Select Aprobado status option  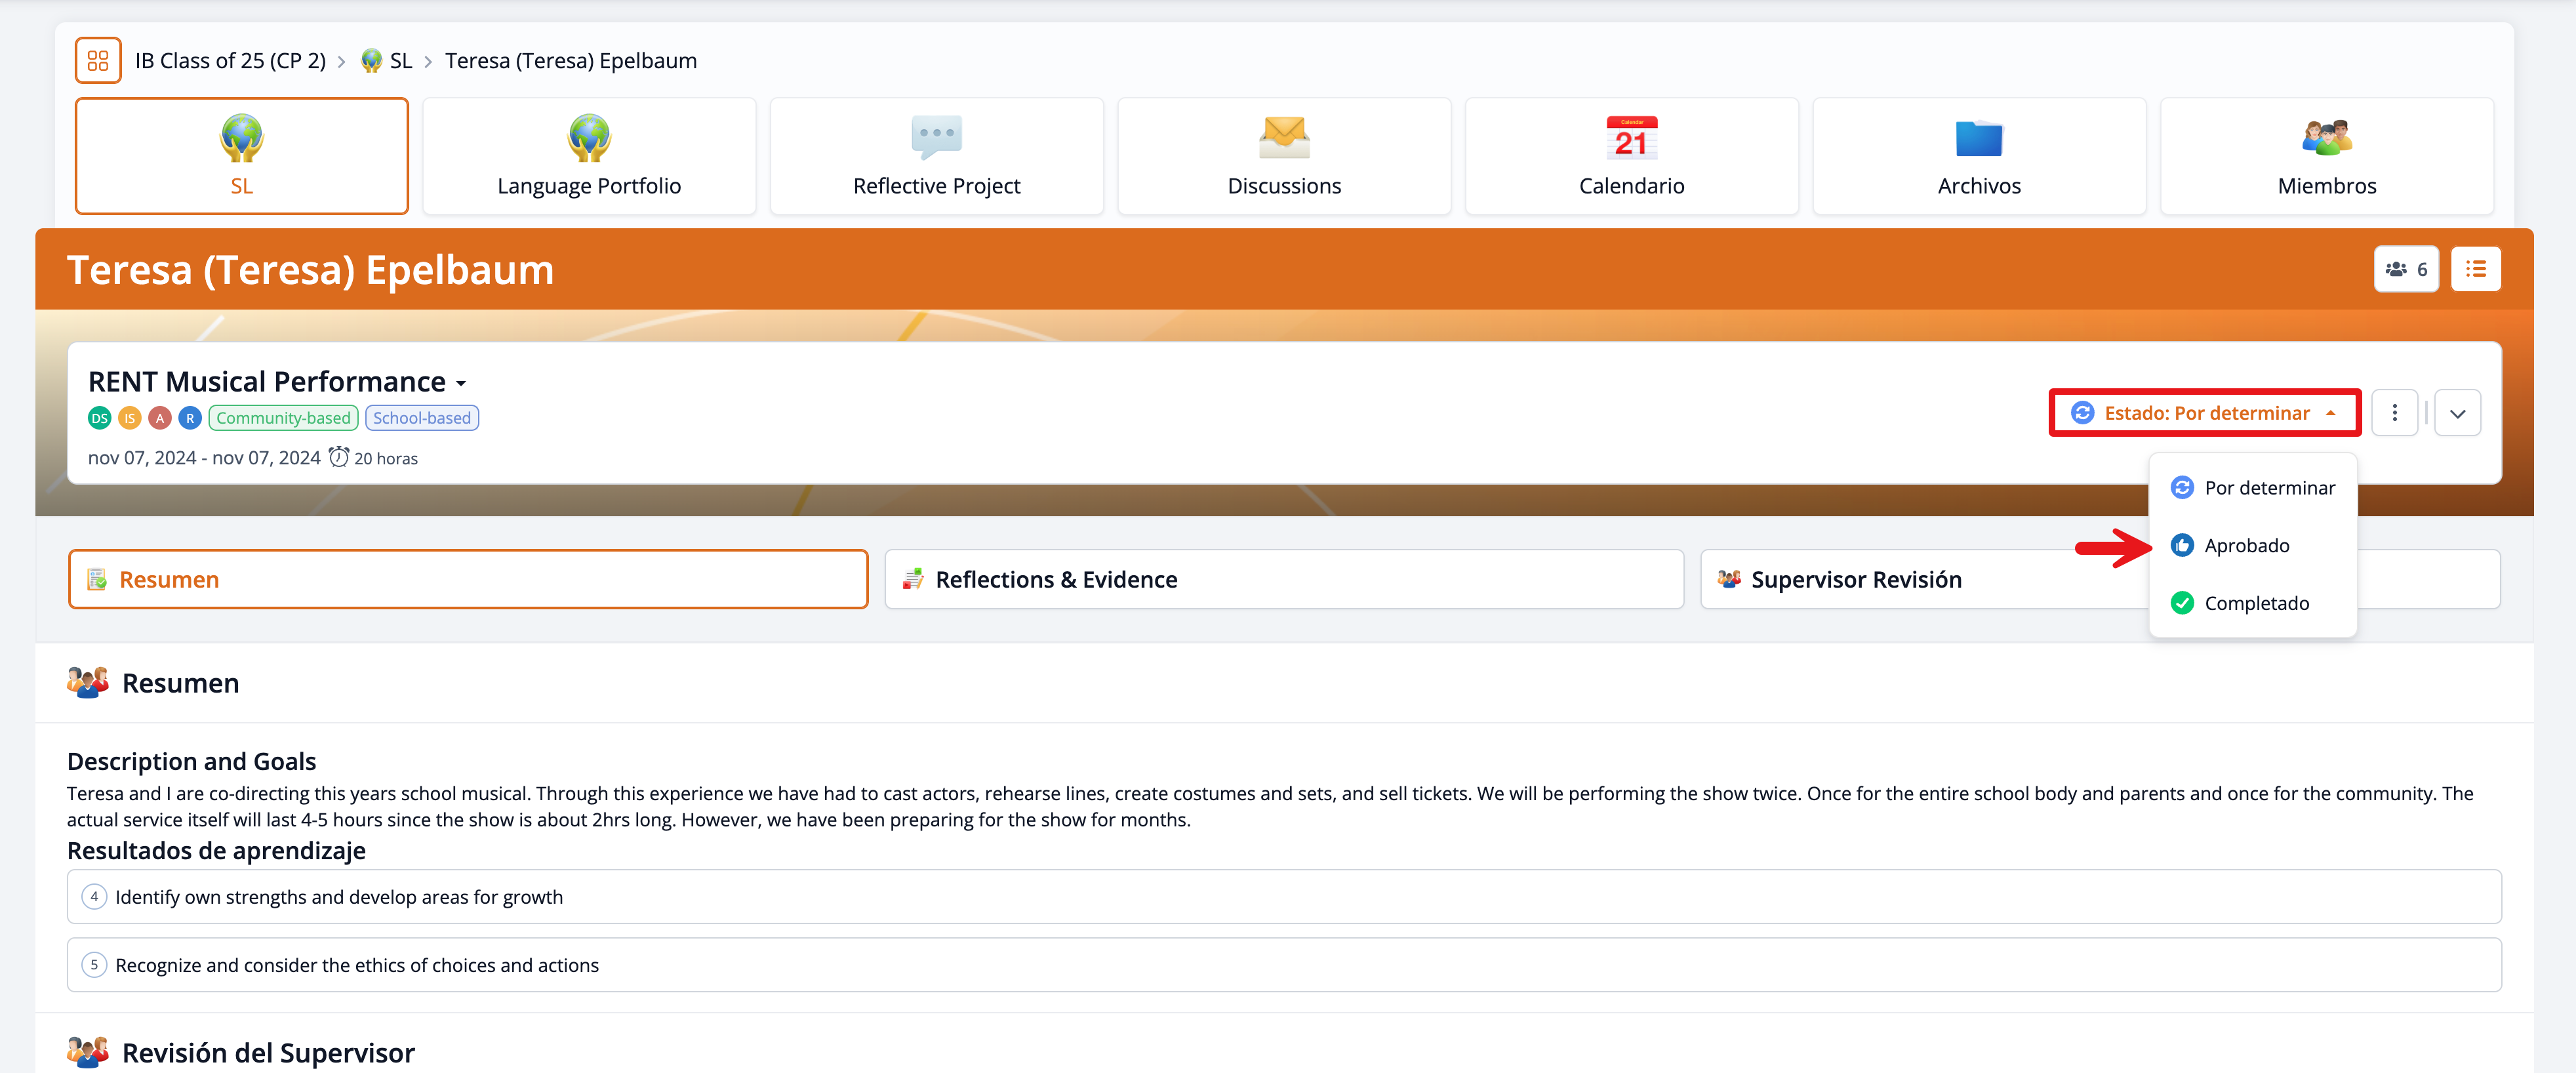click(x=2245, y=546)
